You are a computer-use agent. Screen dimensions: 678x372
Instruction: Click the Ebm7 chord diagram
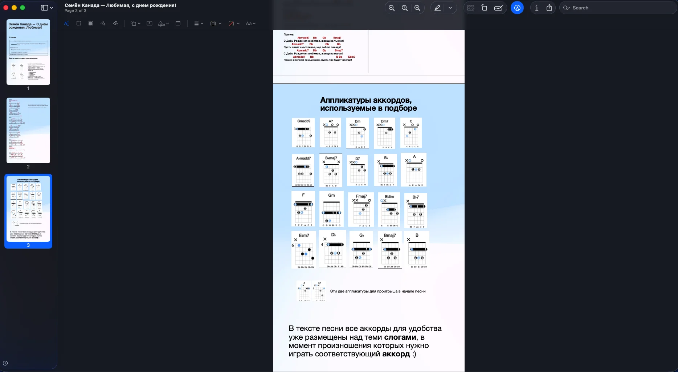304,250
